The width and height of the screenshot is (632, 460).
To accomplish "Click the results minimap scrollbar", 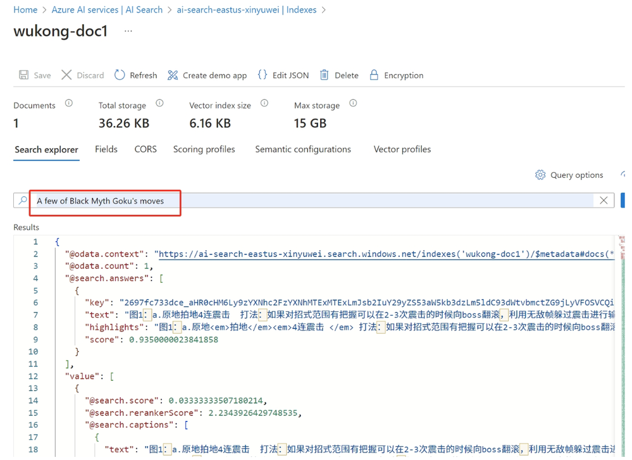I will pyautogui.click(x=622, y=346).
